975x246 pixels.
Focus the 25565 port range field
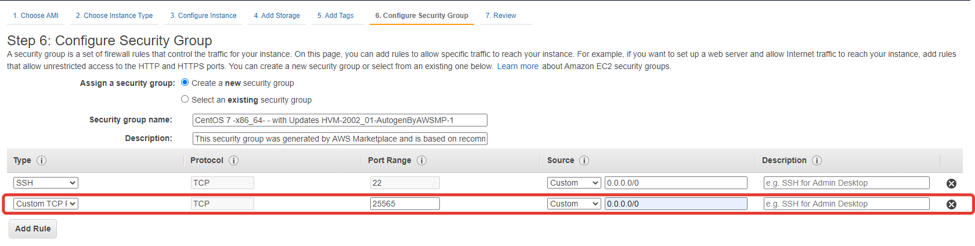point(405,204)
